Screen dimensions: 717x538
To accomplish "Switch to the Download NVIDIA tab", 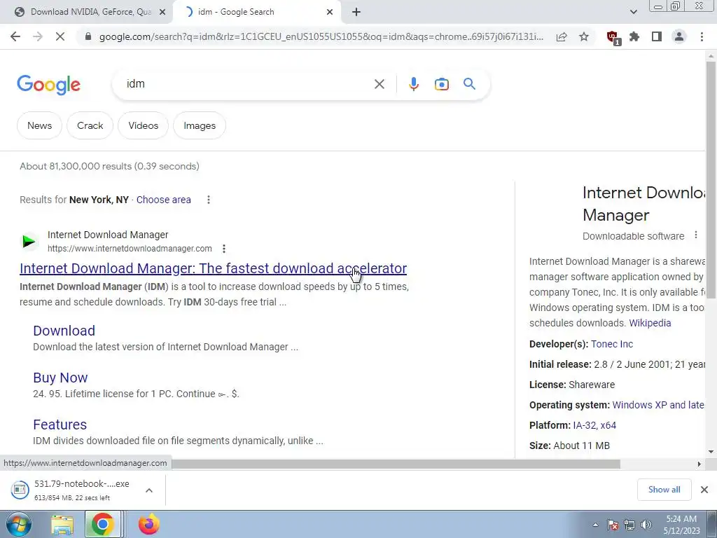I will (x=87, y=12).
